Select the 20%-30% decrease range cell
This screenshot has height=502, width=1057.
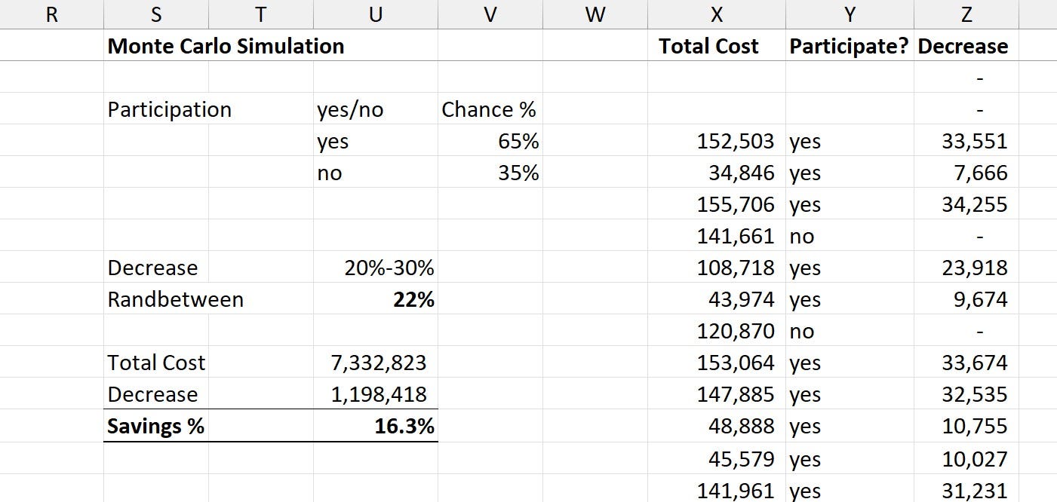(376, 268)
